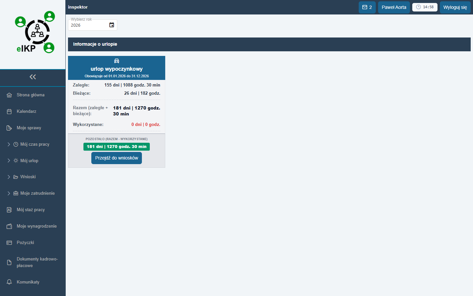
Task: Click the bell icon beside Komunikaty
Action: [x=9, y=282]
